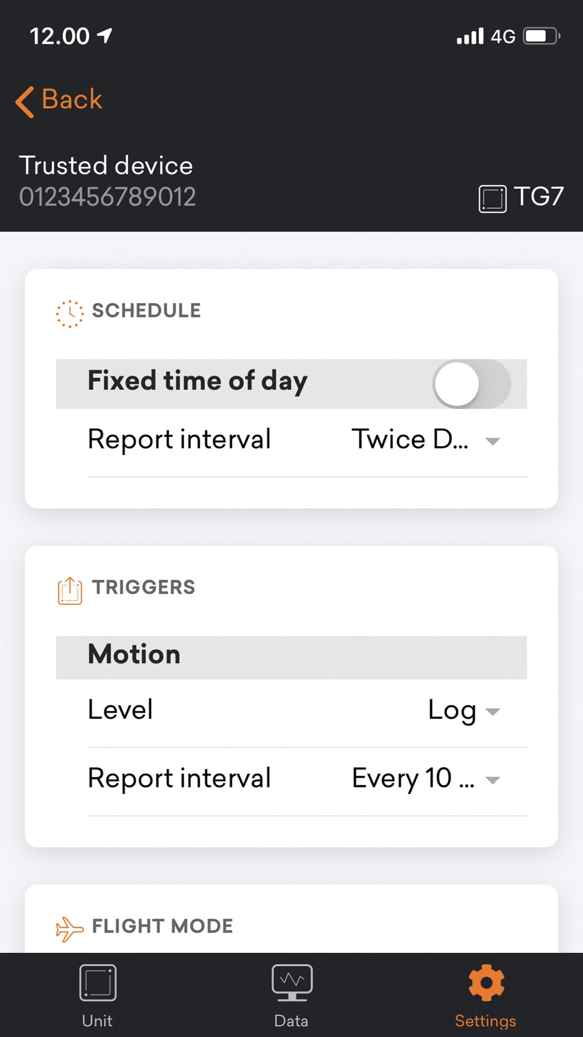
Task: Tap the Flight Mode section heading
Action: tap(163, 926)
